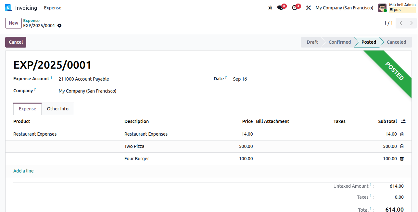The height and width of the screenshot is (212, 418).
Task: Click the EXP/2025/0001 record title
Action: [x=52, y=65]
